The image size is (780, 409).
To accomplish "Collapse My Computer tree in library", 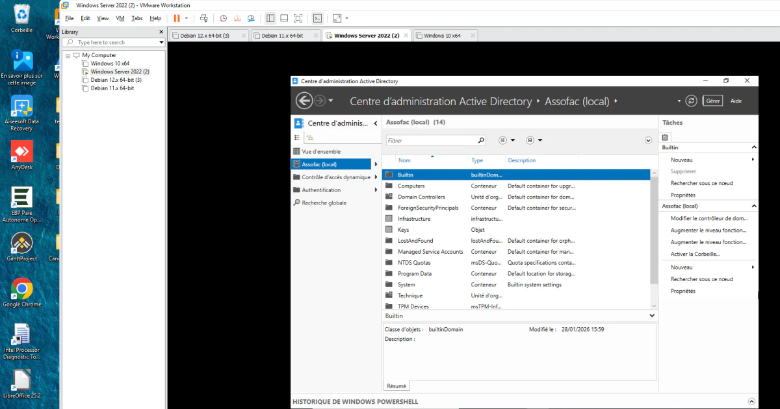I will [x=68, y=55].
